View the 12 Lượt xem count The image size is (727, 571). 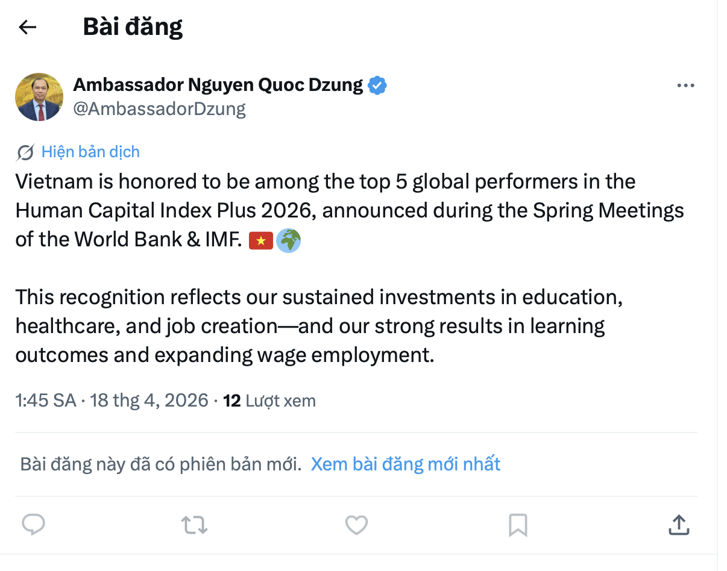pos(269,401)
